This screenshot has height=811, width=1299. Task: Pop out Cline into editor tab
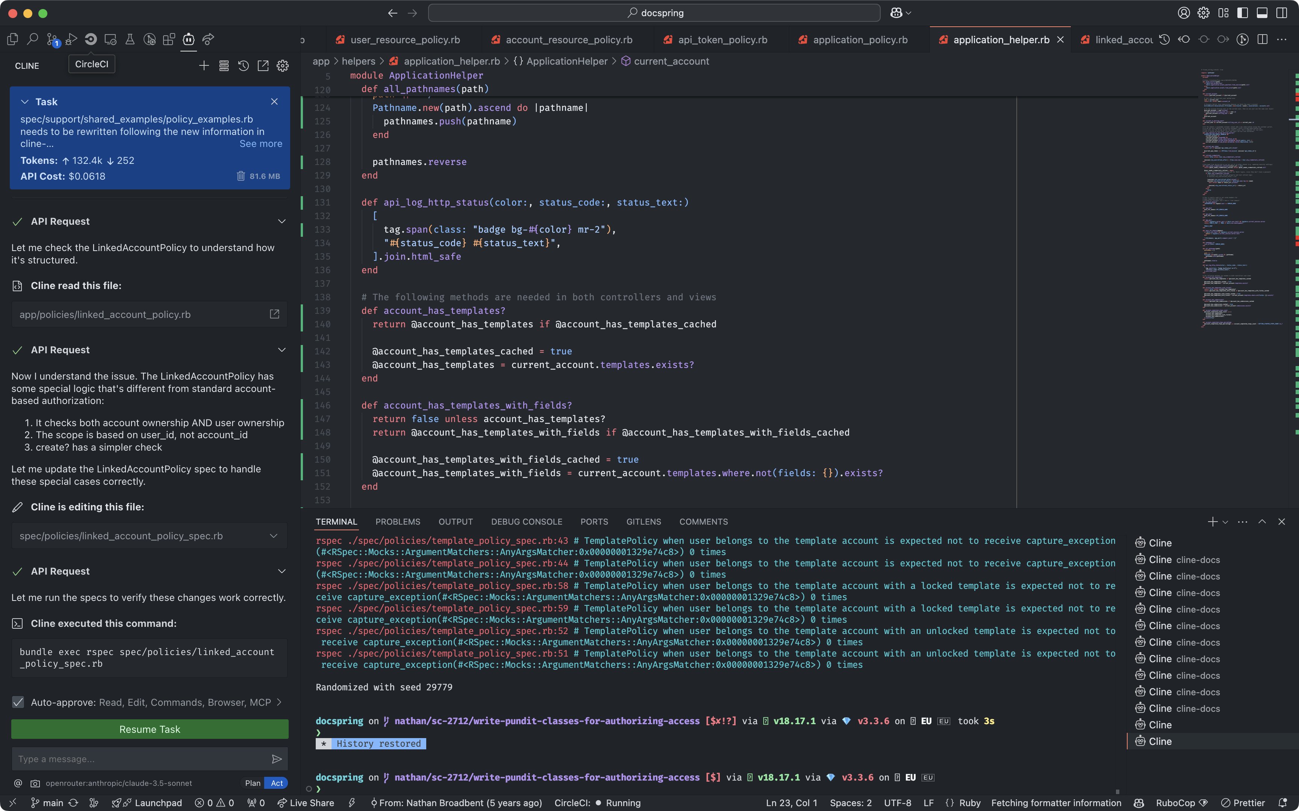point(263,65)
